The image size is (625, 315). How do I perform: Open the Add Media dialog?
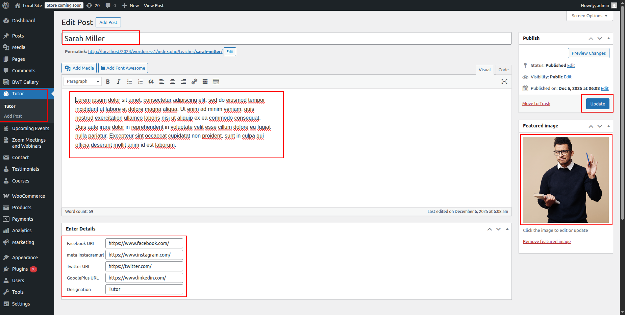coord(79,68)
